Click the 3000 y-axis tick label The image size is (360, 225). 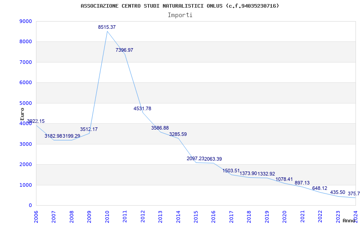(25, 144)
